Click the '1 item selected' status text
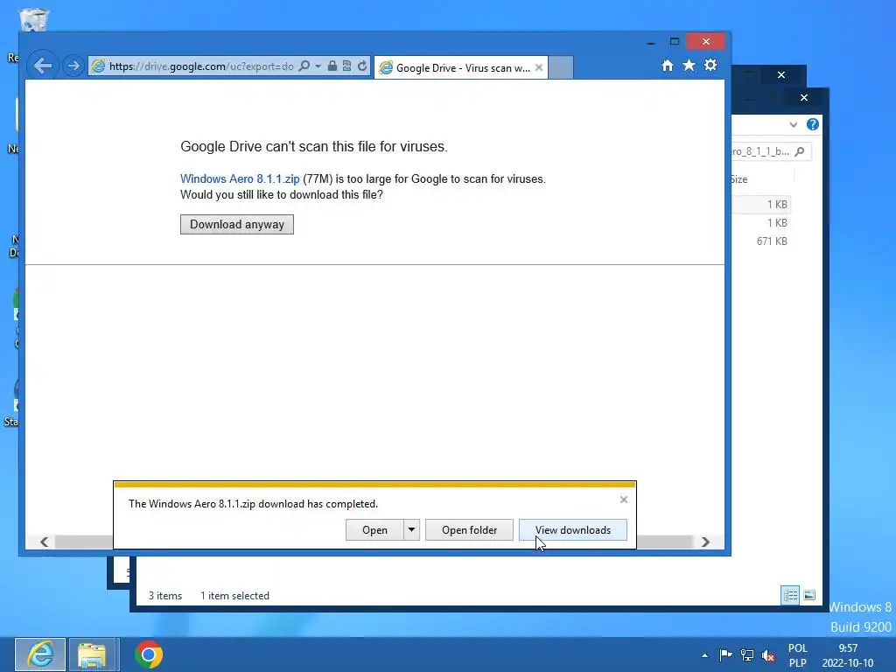Viewport: 896px width, 672px height. [x=234, y=595]
